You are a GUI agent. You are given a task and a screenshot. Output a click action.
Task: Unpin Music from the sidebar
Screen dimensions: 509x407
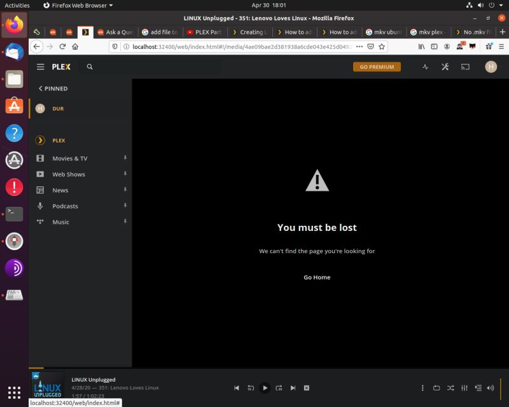[125, 222]
